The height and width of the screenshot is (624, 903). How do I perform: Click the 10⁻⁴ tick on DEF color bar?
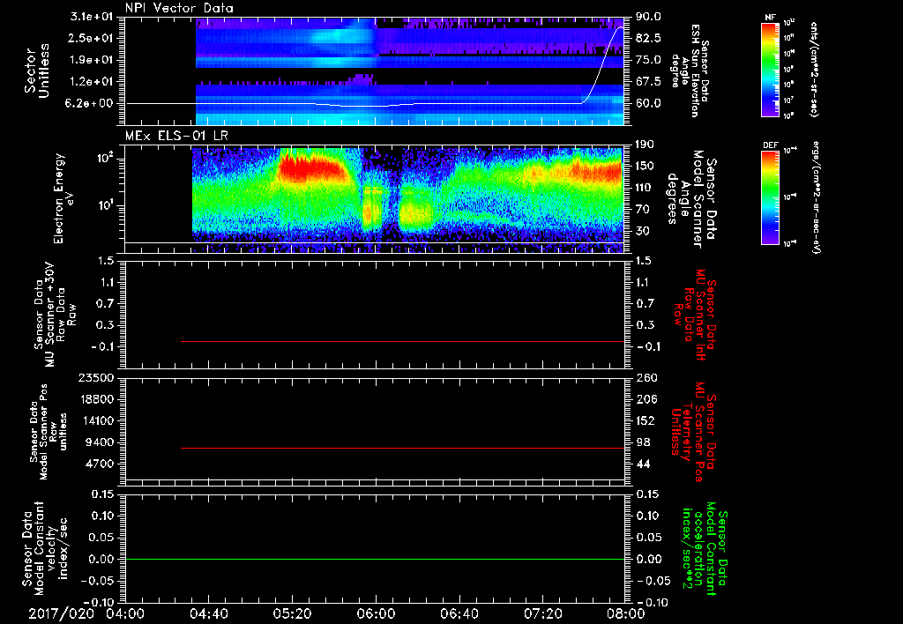point(790,151)
